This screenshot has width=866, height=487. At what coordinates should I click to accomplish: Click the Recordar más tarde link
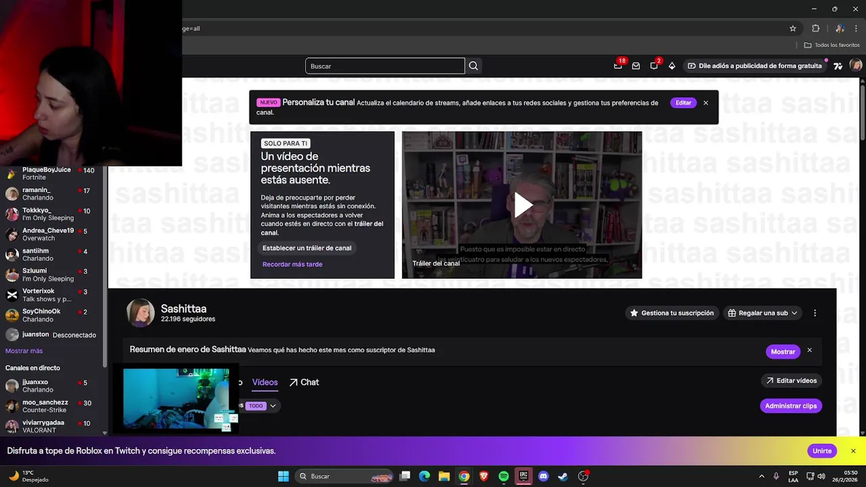[x=292, y=264]
